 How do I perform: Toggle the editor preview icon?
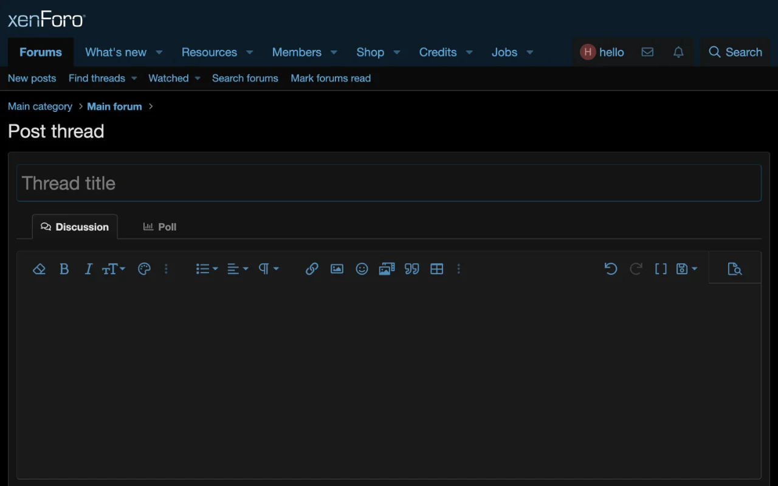(x=734, y=269)
